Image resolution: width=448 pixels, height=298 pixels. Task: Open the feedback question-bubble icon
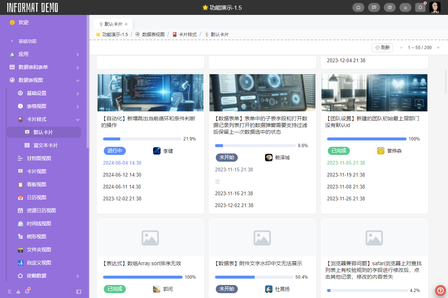[x=374, y=7]
